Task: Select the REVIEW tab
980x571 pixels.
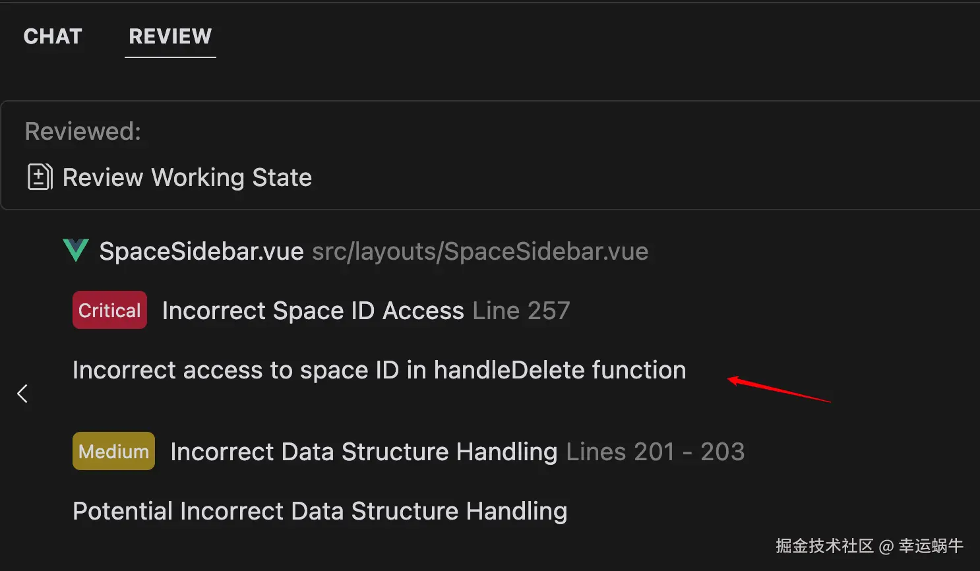Action: click(170, 36)
